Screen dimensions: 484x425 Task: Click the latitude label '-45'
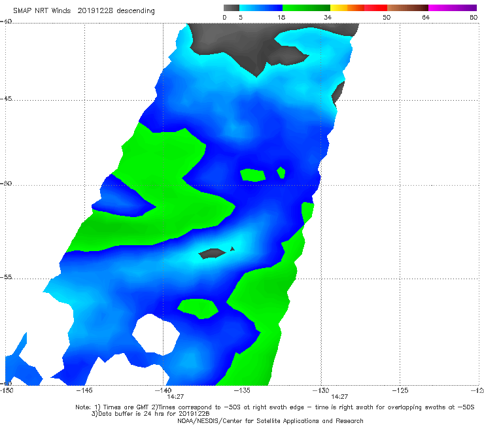point(6,99)
